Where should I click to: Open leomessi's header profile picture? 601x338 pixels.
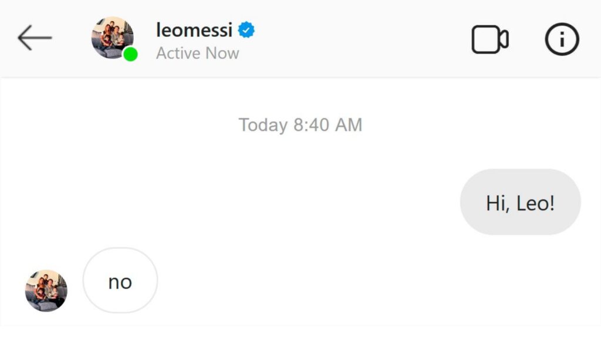click(112, 38)
